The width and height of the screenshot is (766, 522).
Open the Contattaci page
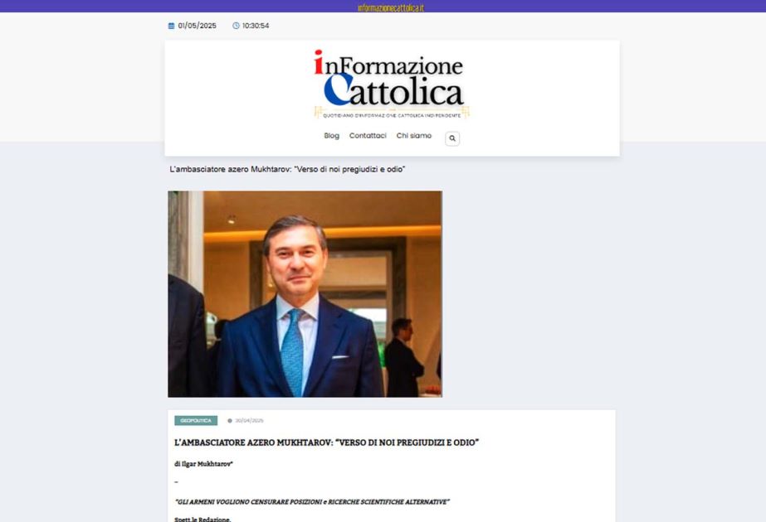pyautogui.click(x=368, y=136)
